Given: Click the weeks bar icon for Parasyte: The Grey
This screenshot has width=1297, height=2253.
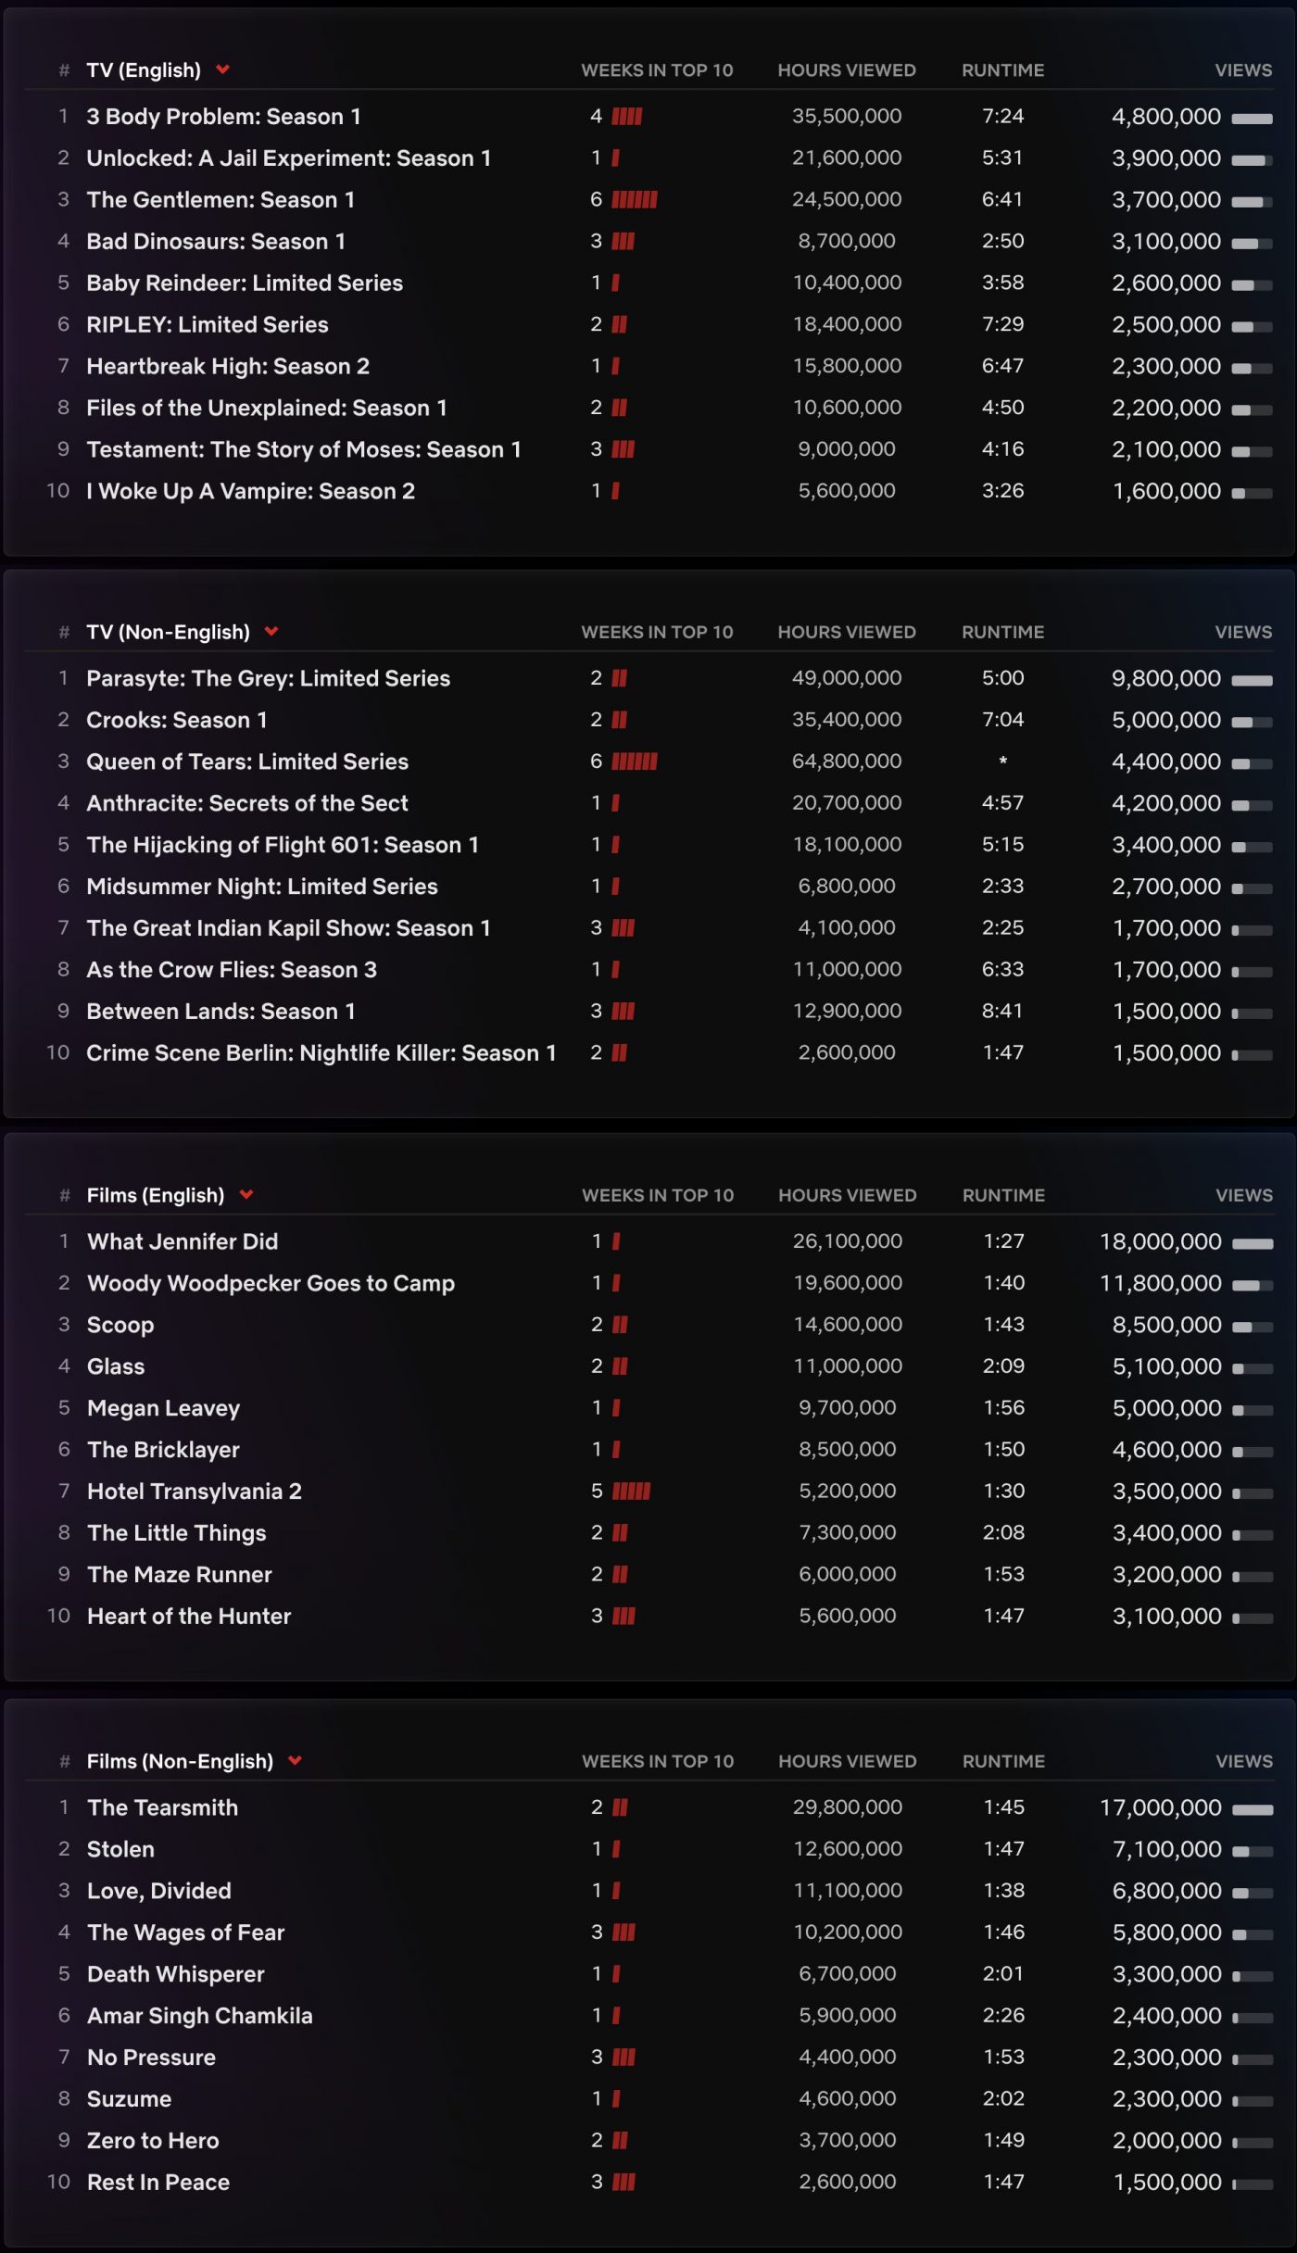Looking at the screenshot, I should 620,679.
